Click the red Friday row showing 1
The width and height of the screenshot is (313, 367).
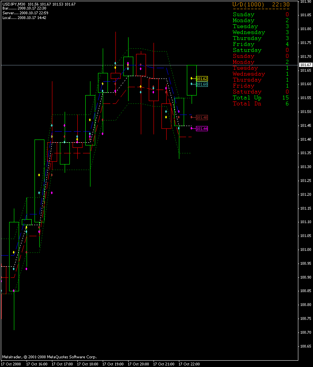coord(261,86)
